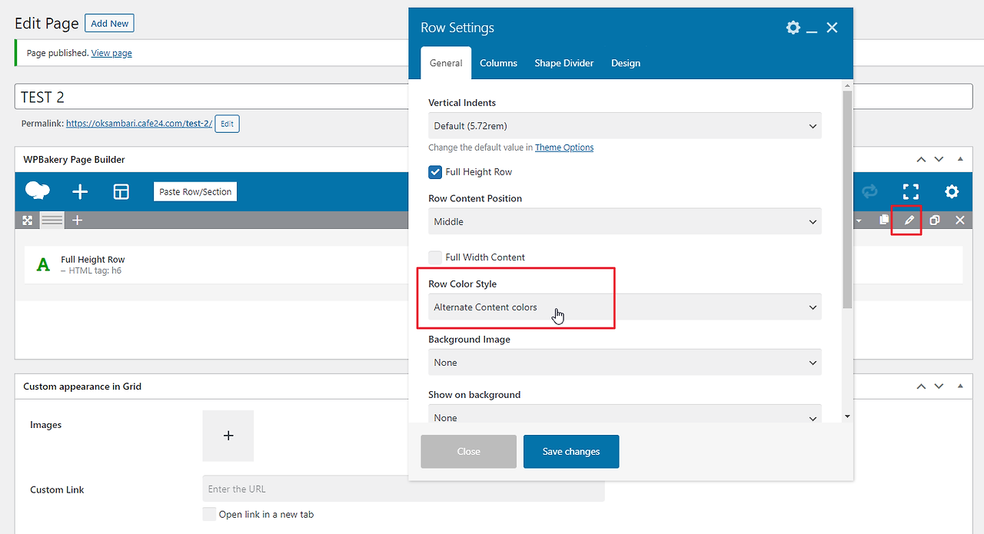Edit this row with pencil icon
This screenshot has width=984, height=534.
point(909,221)
